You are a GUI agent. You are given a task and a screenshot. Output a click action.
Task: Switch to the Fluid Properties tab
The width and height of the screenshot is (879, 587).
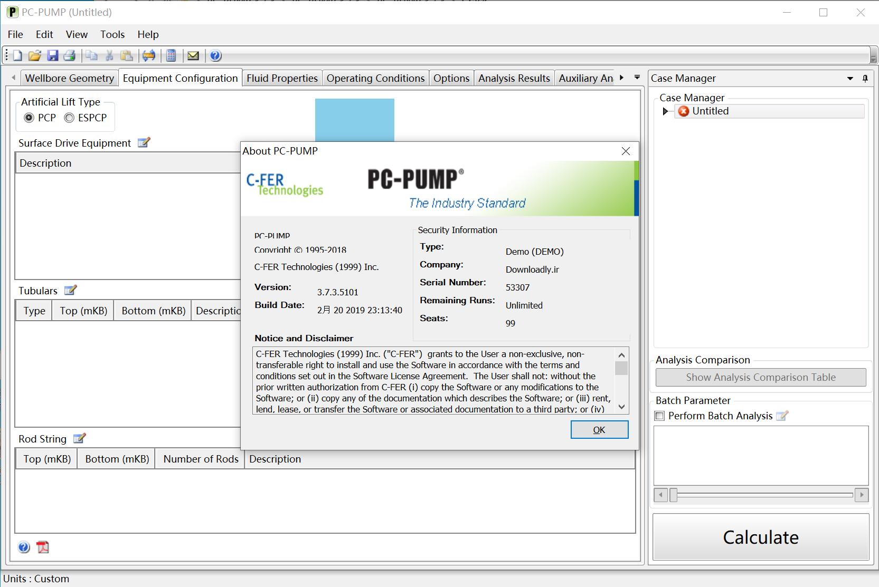coord(282,78)
